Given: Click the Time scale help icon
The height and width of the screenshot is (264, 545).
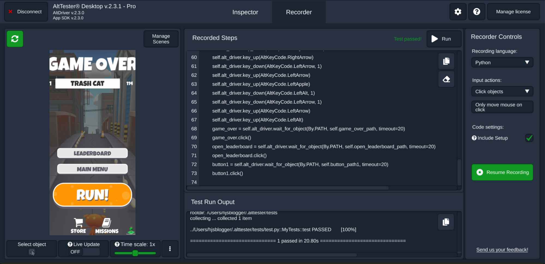Looking at the screenshot, I should (x=117, y=244).
